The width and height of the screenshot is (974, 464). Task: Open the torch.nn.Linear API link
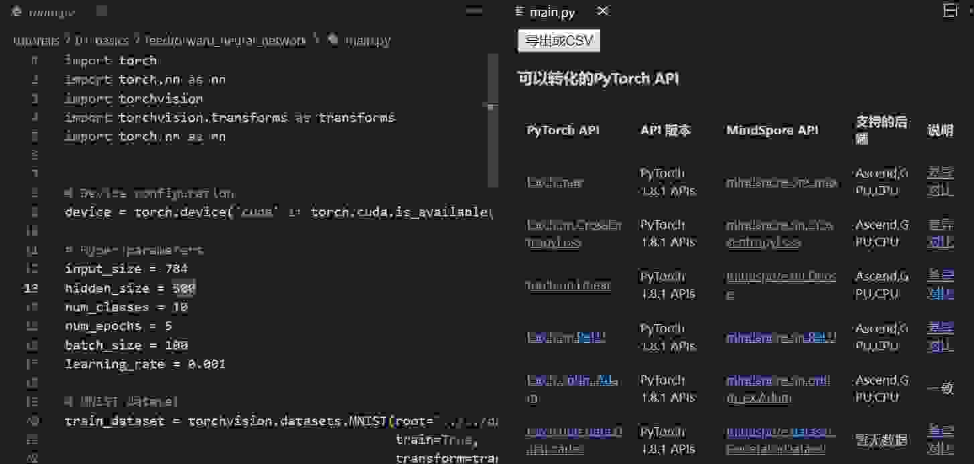568,285
